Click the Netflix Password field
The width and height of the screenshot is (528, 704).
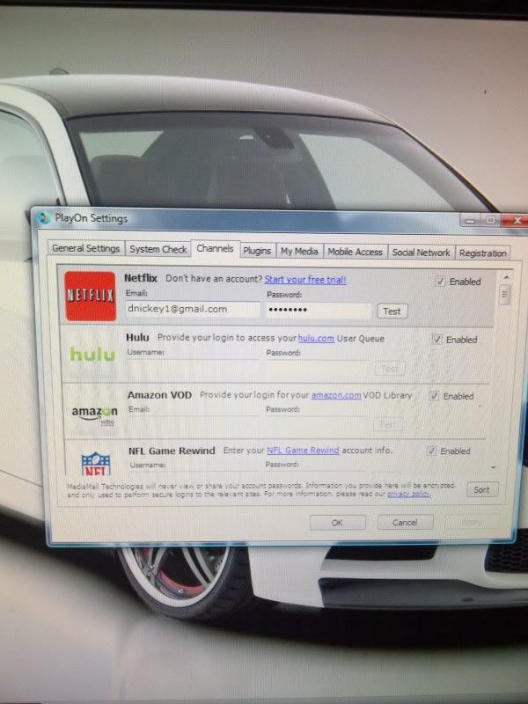point(319,311)
